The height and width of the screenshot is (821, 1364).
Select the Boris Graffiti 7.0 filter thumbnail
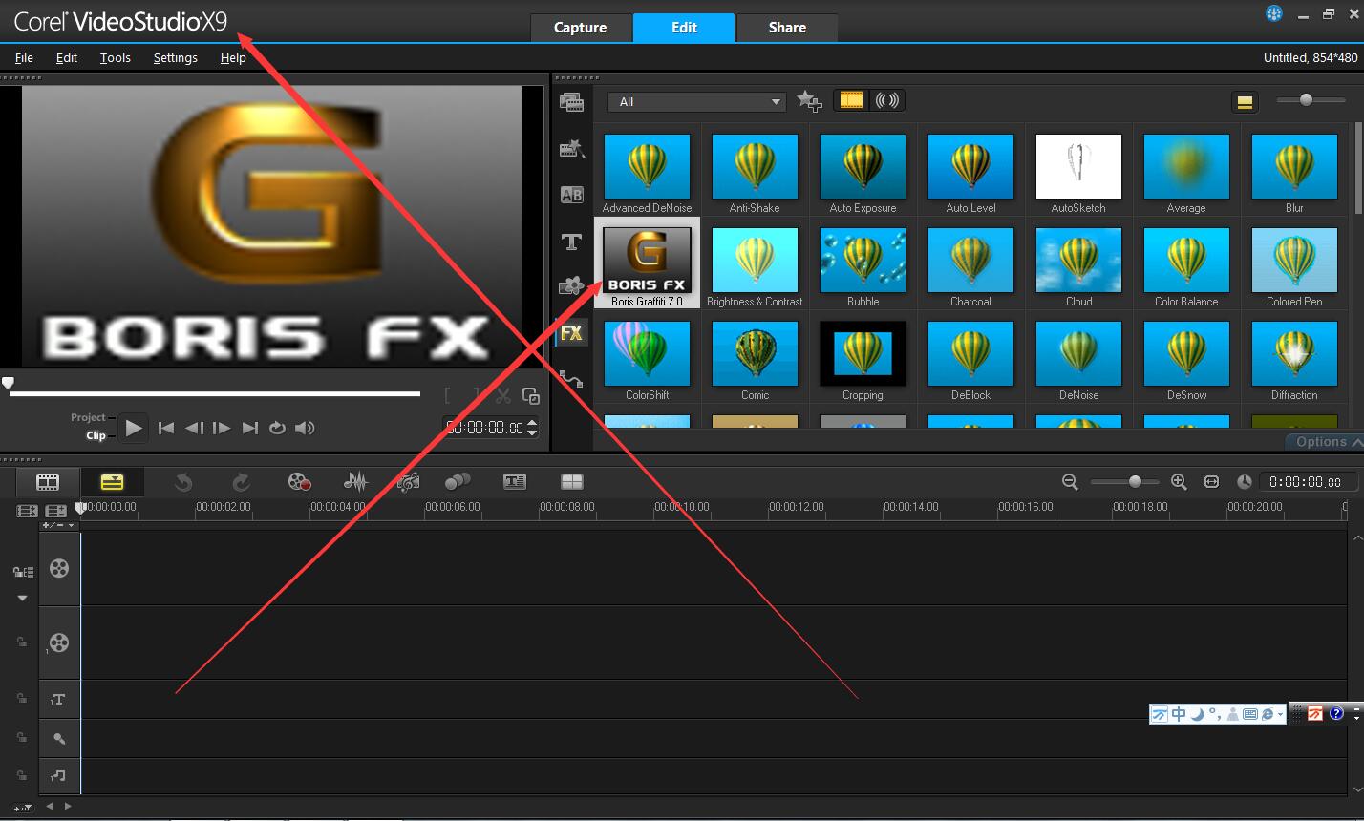click(x=647, y=263)
